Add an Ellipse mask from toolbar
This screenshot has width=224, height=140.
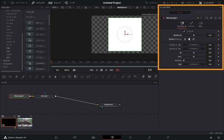click(102, 77)
